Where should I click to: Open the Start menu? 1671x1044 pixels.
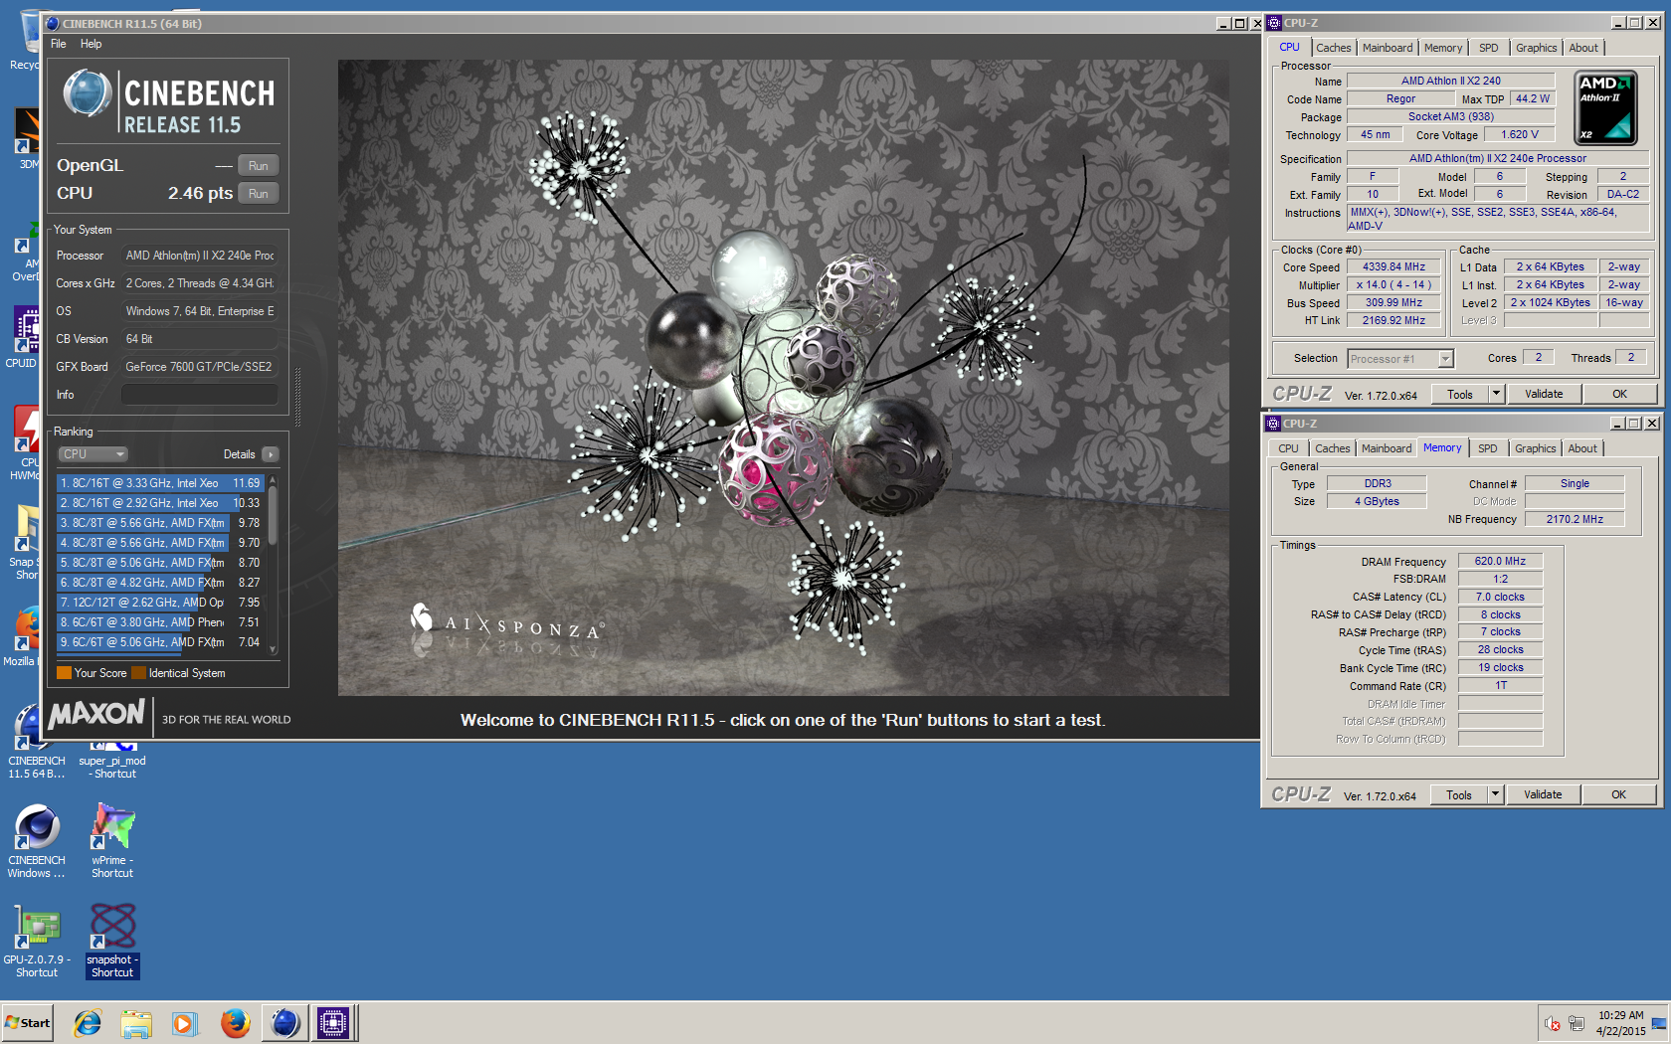[28, 1022]
